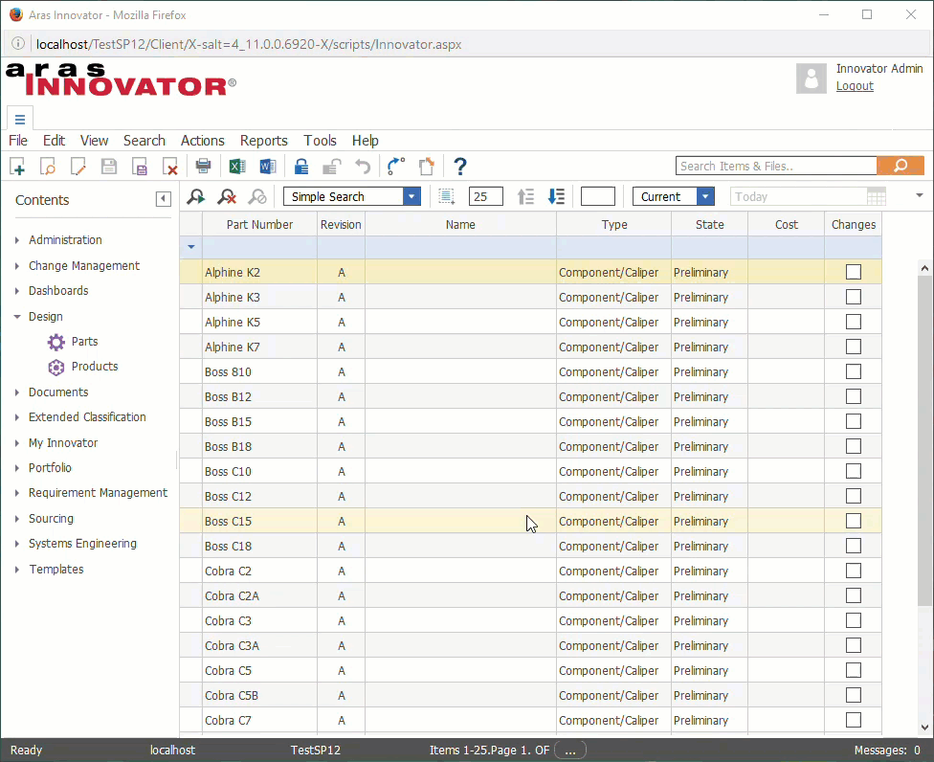
Task: Open the date calendar picker icon
Action: tap(877, 196)
